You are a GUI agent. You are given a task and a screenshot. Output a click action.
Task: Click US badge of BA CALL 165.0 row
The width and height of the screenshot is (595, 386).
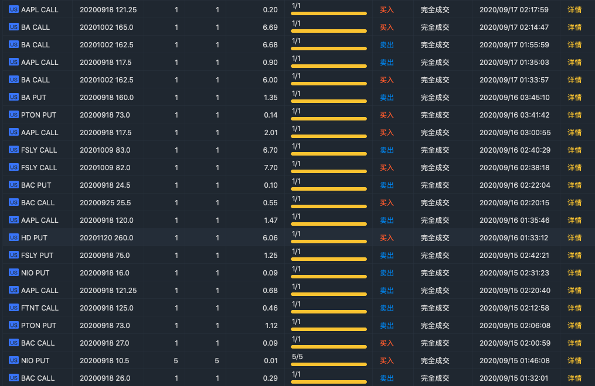click(x=13, y=27)
